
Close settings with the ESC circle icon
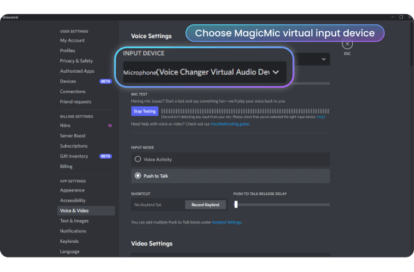pyautogui.click(x=347, y=44)
